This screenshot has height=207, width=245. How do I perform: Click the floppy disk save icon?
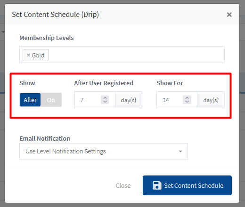[157, 185]
